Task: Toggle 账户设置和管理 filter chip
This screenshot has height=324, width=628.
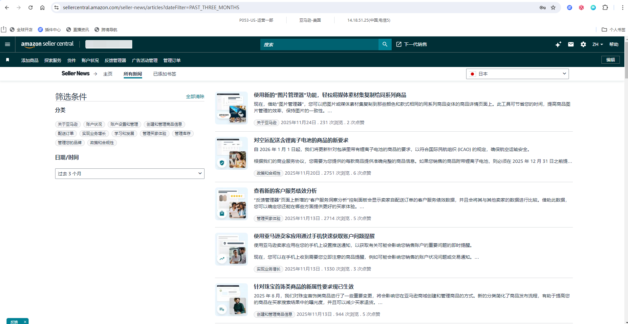Action: (x=124, y=124)
